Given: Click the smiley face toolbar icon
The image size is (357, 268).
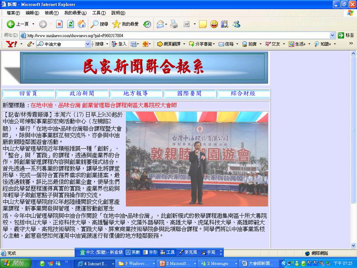Looking at the screenshot, I should [214, 24].
